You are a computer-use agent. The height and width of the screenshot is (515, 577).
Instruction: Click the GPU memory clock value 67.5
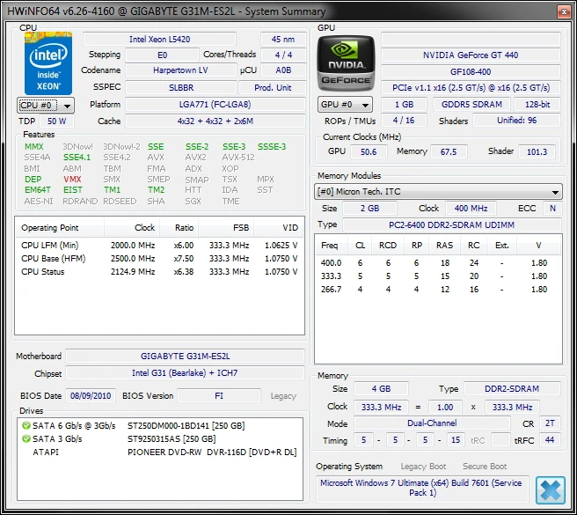(x=449, y=151)
